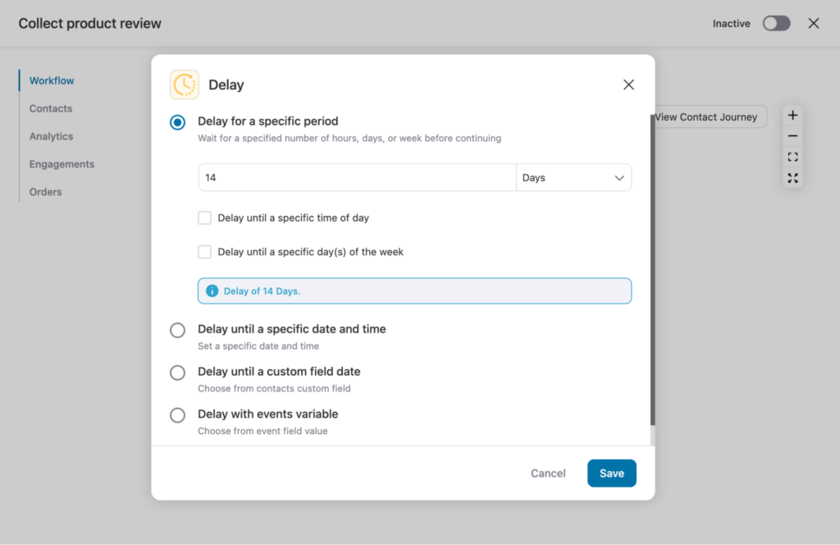Toggle the workflow from Inactive to active
This screenshot has height=545, width=840.
coord(775,23)
